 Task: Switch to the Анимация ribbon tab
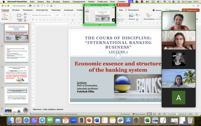(x=68, y=10)
